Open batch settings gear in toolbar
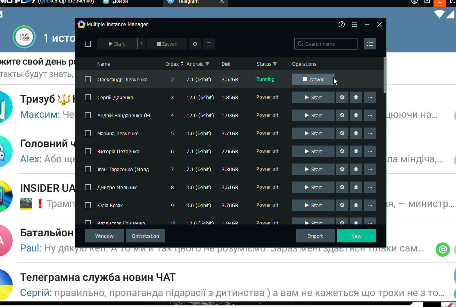This screenshot has width=456, height=307. pyautogui.click(x=195, y=44)
